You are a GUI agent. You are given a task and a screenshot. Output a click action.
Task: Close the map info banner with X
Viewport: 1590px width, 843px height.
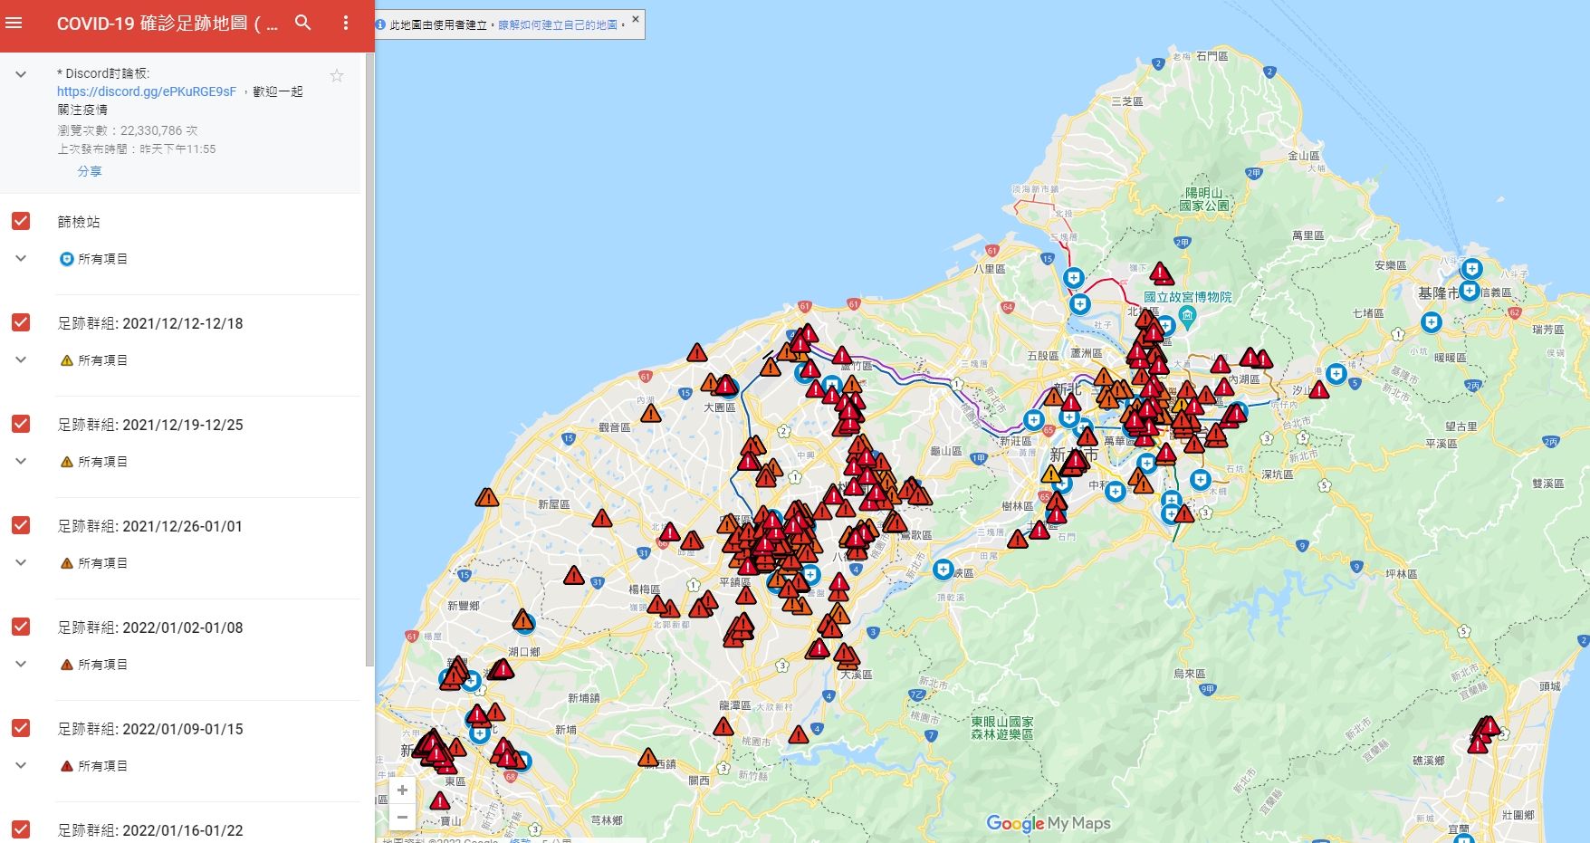pos(635,19)
